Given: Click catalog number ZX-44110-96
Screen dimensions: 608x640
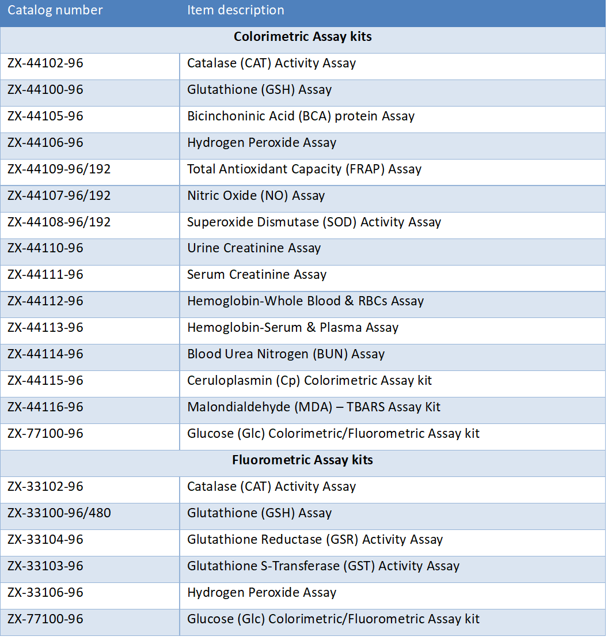Looking at the screenshot, I should (45, 248).
